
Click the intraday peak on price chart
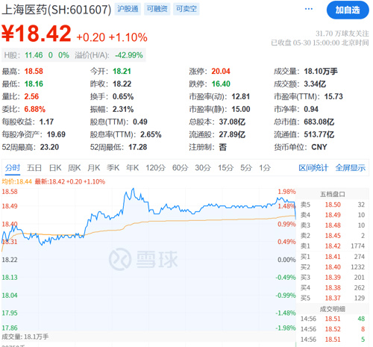(133, 189)
